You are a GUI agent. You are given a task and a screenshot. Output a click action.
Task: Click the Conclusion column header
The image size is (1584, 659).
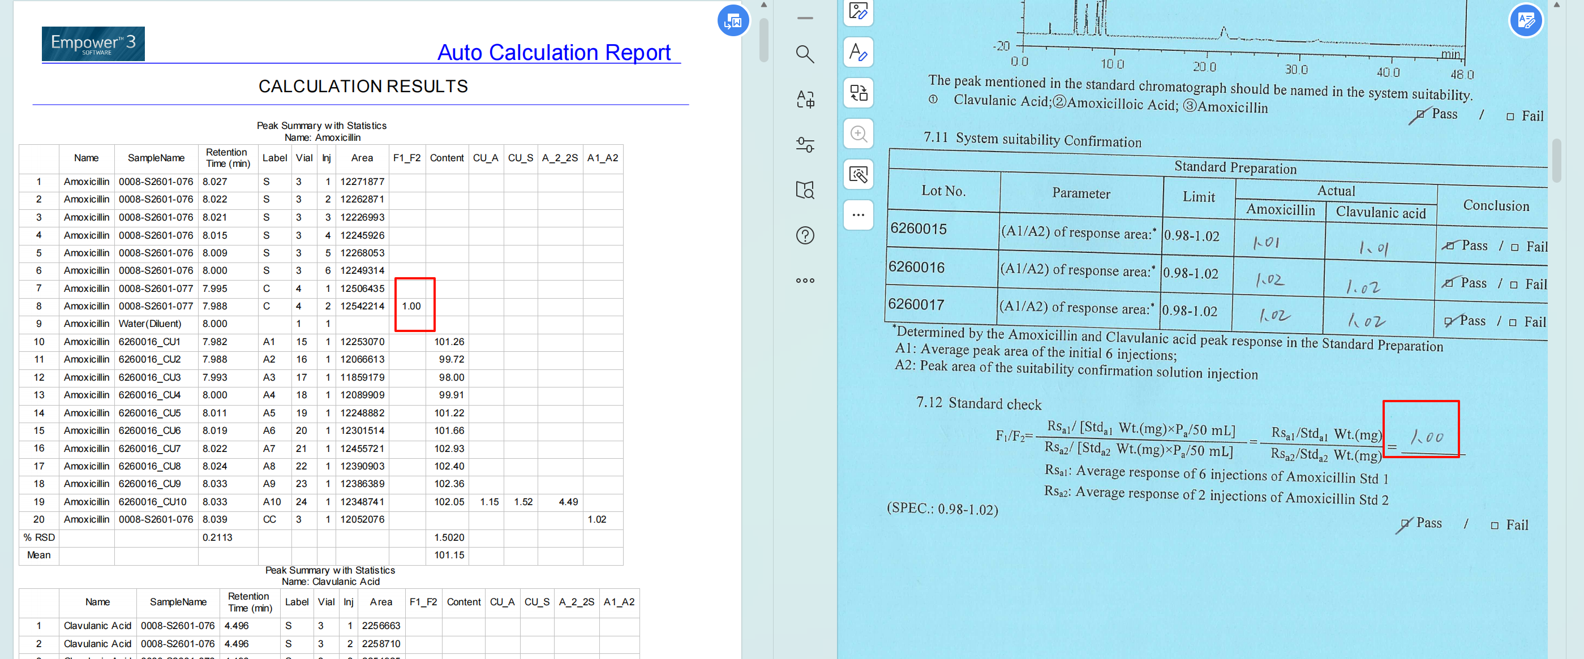click(x=1496, y=205)
